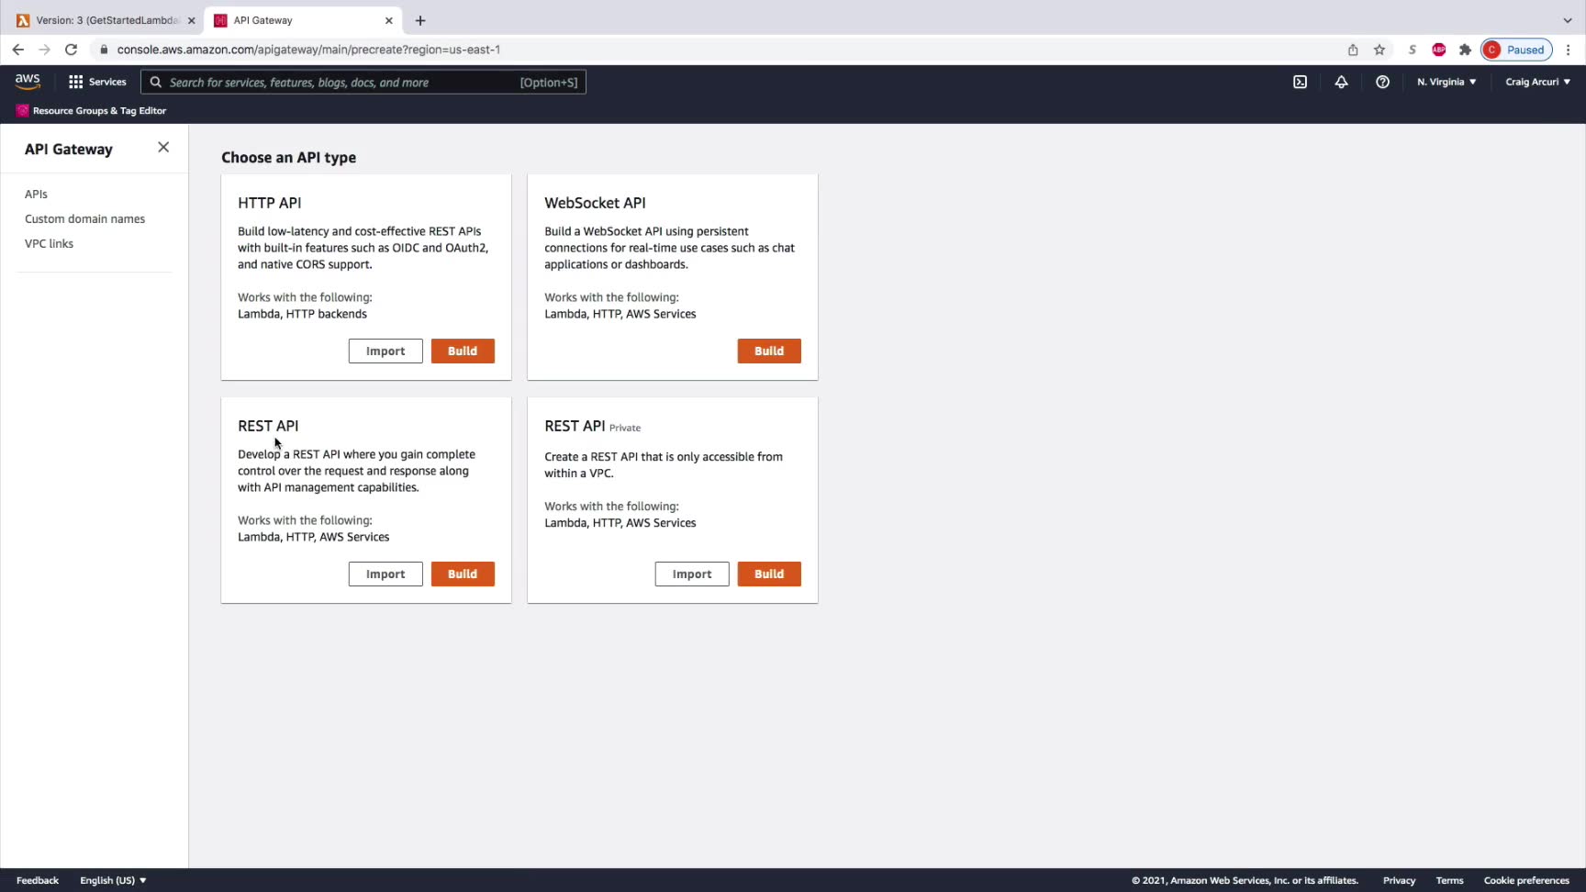Bookmark this page with the star icon
The width and height of the screenshot is (1586, 892).
pos(1379,50)
